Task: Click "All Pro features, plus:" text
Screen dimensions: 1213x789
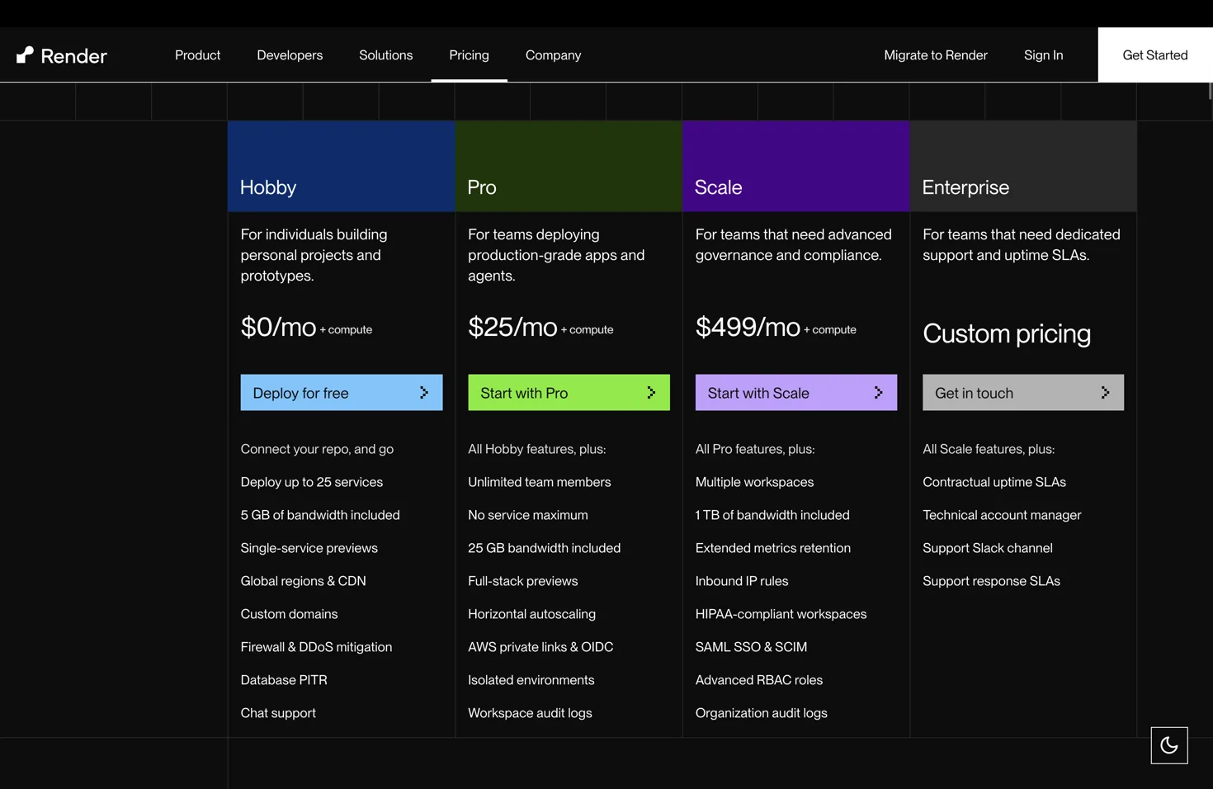Action: click(x=755, y=449)
